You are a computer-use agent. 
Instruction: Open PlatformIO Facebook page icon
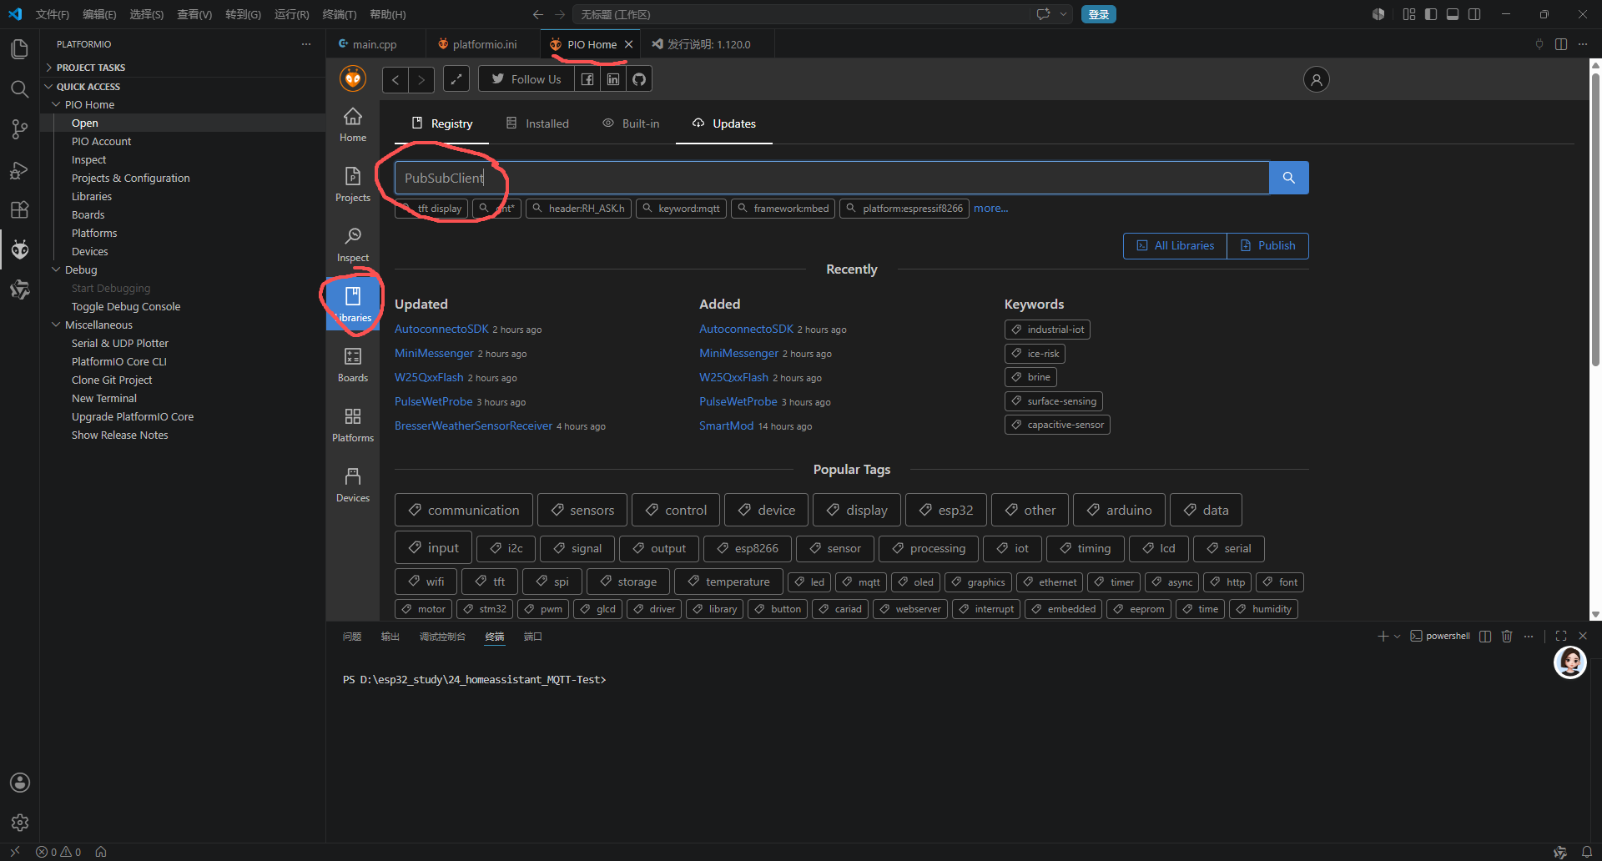(x=587, y=79)
